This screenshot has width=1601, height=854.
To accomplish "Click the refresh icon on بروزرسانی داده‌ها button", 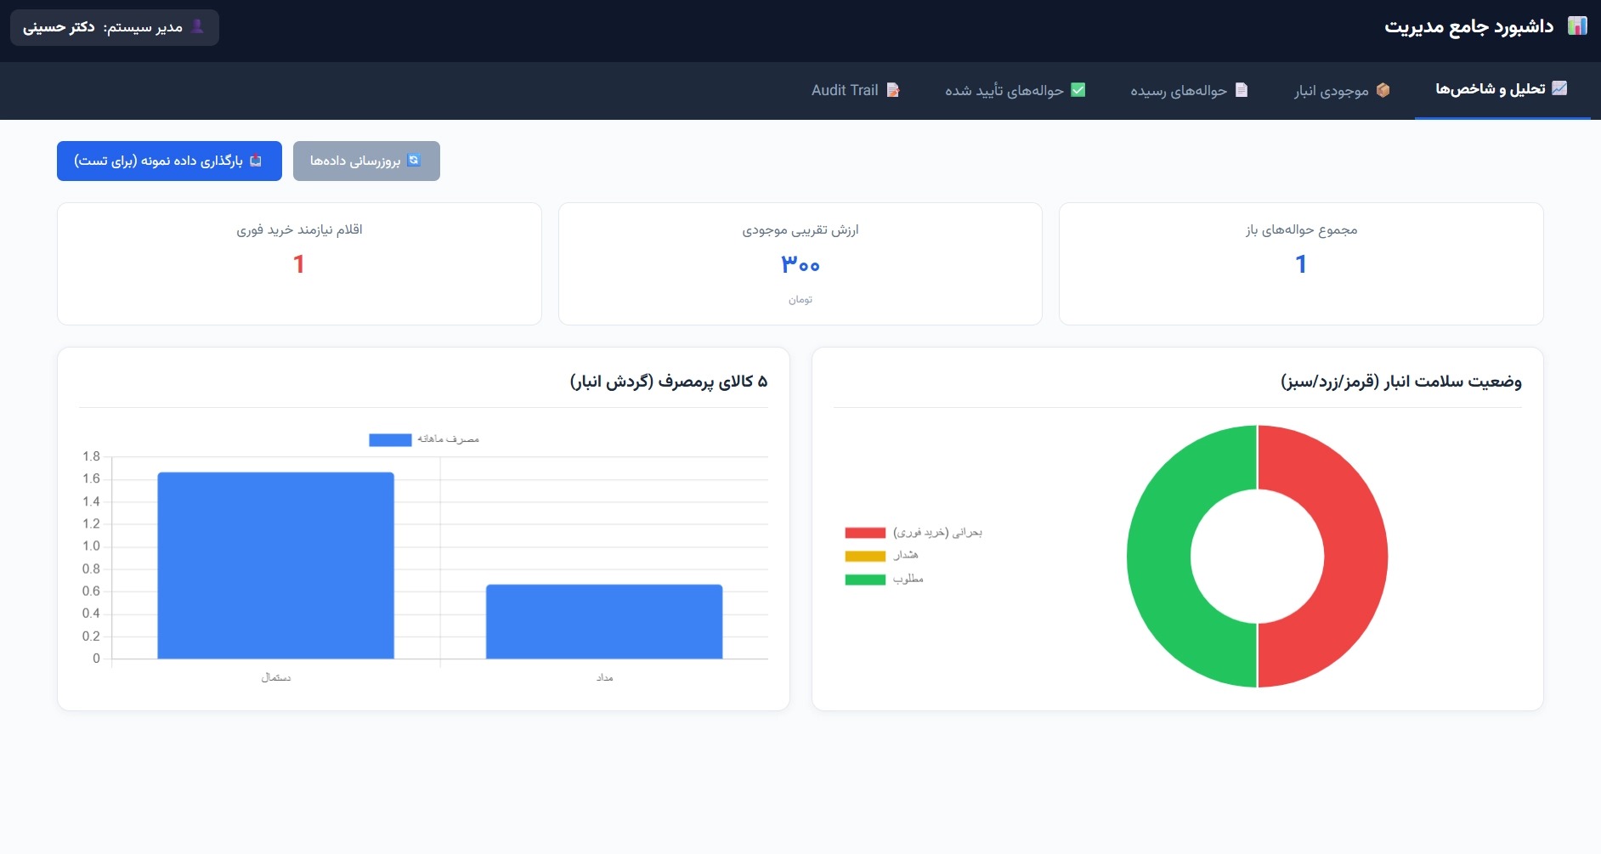I will click(x=414, y=161).
